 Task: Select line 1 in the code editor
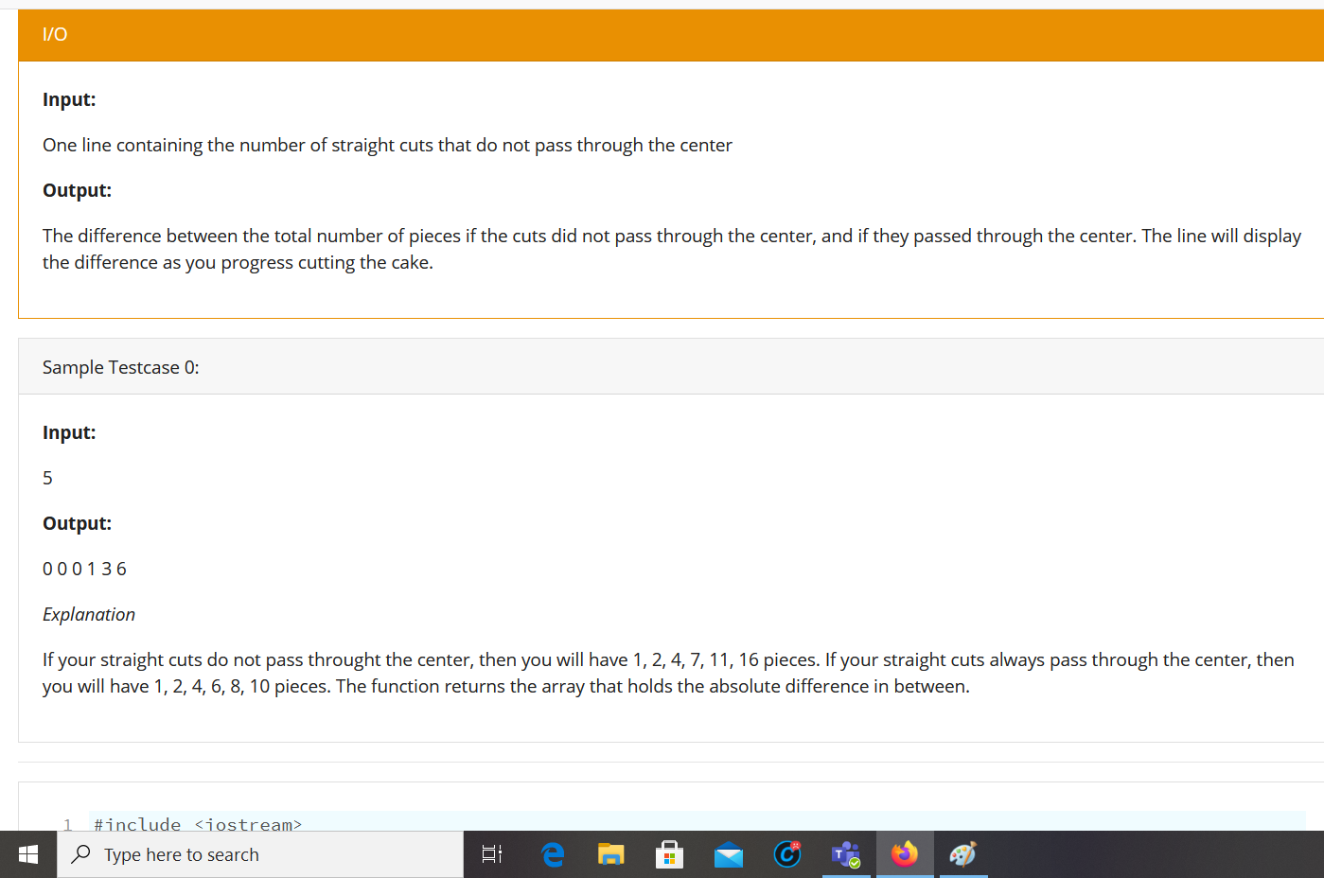pyautogui.click(x=67, y=824)
